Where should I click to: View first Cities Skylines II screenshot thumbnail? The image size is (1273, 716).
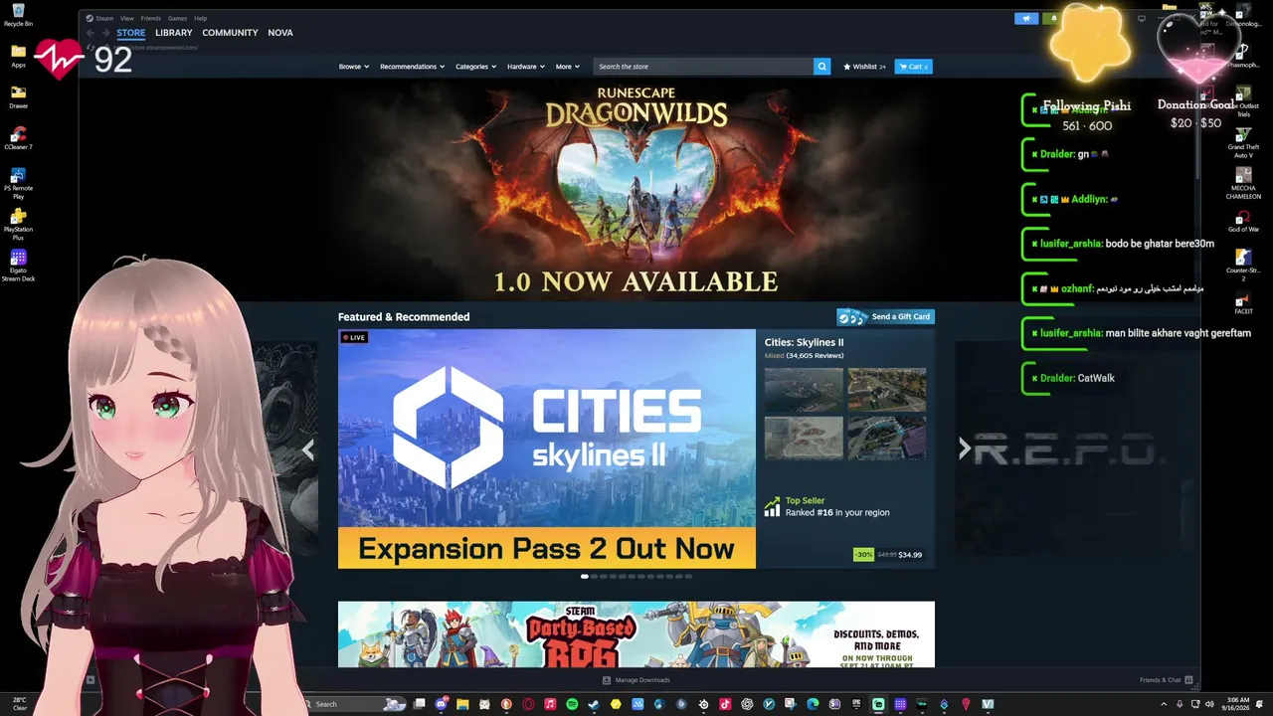(x=804, y=390)
